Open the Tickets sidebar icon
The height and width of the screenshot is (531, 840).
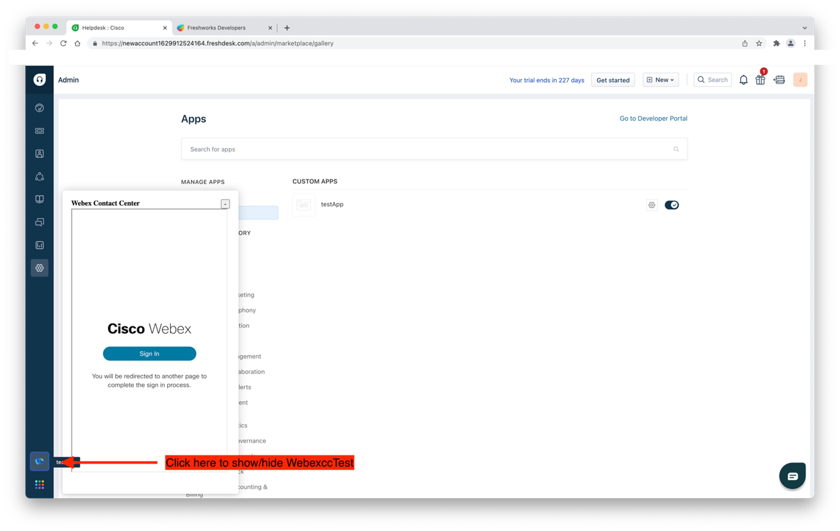tap(39, 131)
